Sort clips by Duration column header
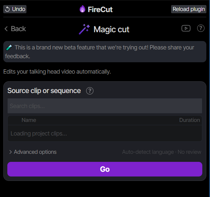 pos(189,120)
